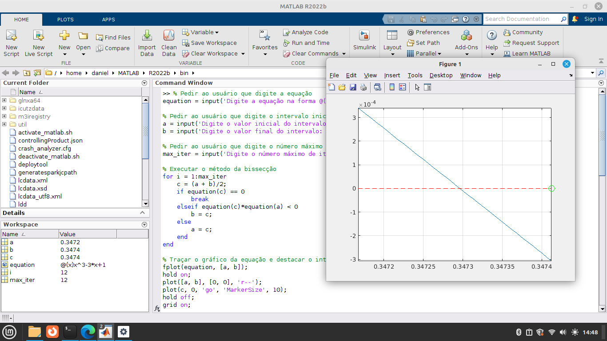The height and width of the screenshot is (341, 607).
Task: Switch to the PLOTS tab
Action: (x=65, y=20)
